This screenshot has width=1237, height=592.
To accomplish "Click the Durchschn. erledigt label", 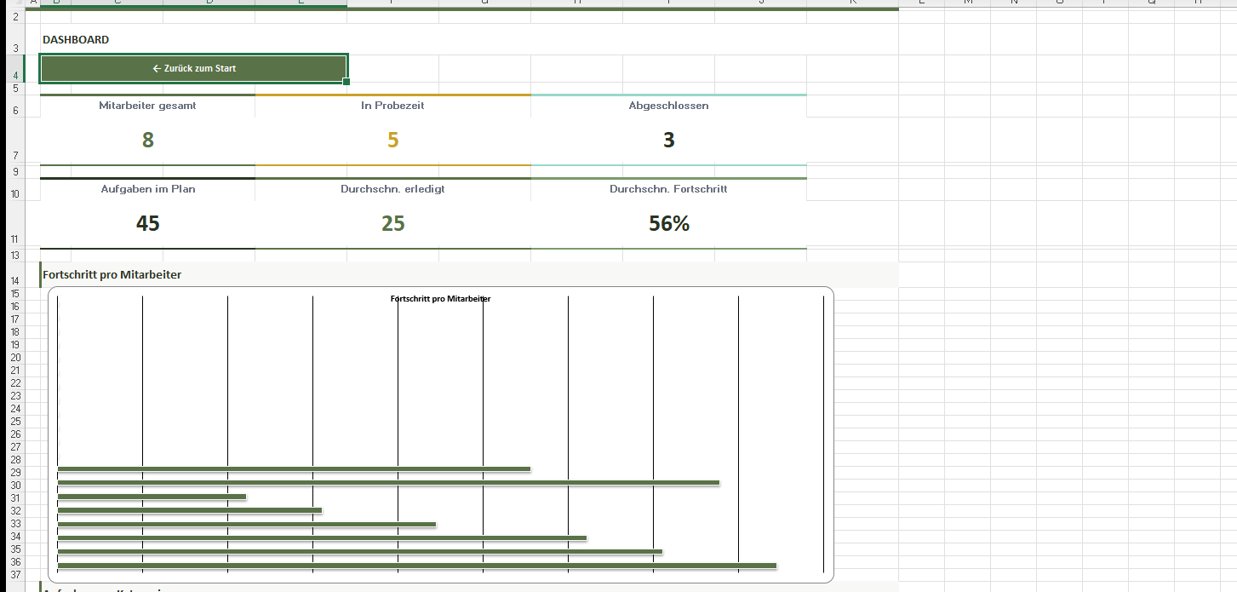I will [392, 189].
